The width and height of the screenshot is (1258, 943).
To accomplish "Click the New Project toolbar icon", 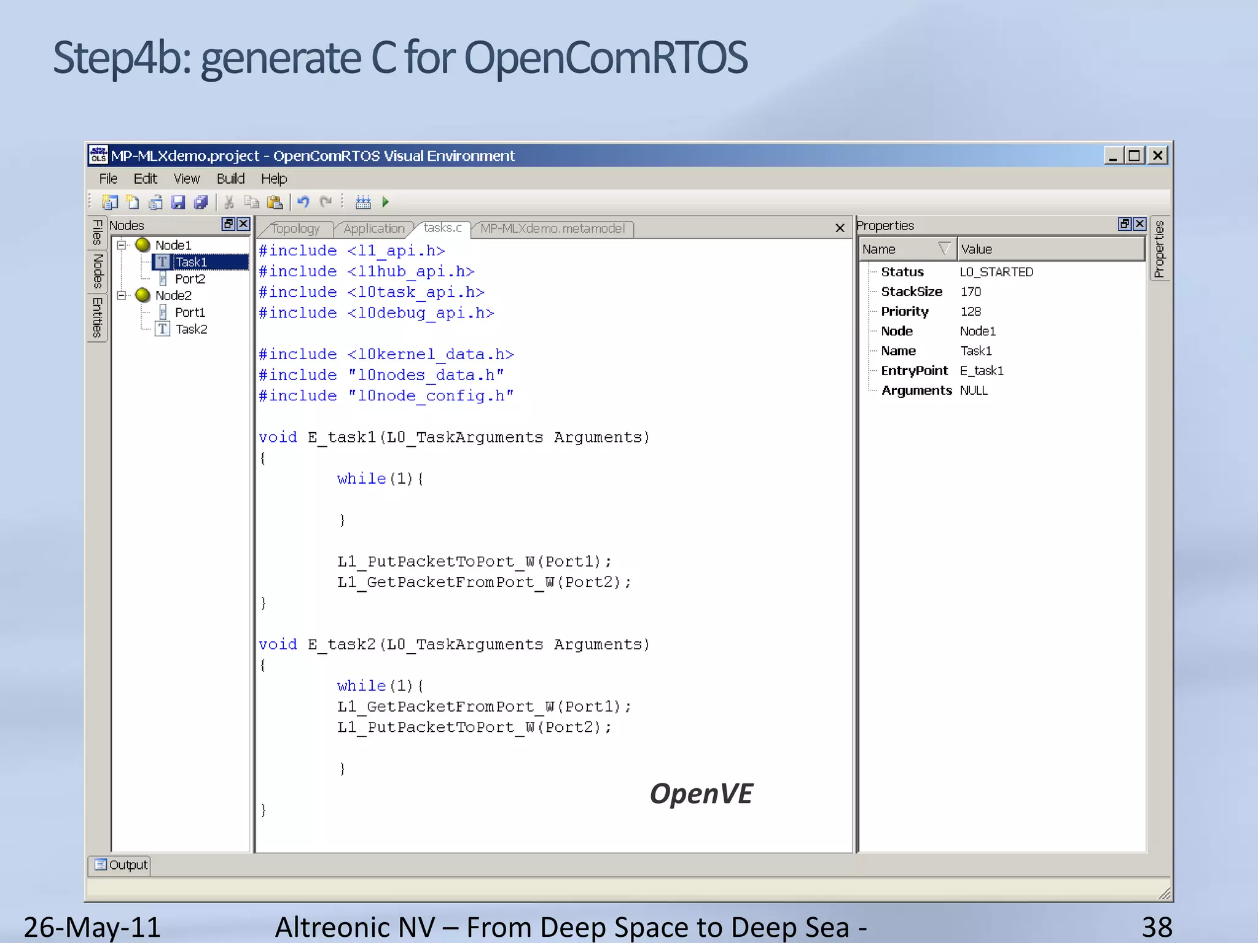I will [110, 202].
